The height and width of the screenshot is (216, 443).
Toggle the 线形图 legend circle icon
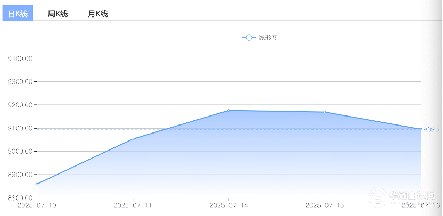pyautogui.click(x=249, y=38)
